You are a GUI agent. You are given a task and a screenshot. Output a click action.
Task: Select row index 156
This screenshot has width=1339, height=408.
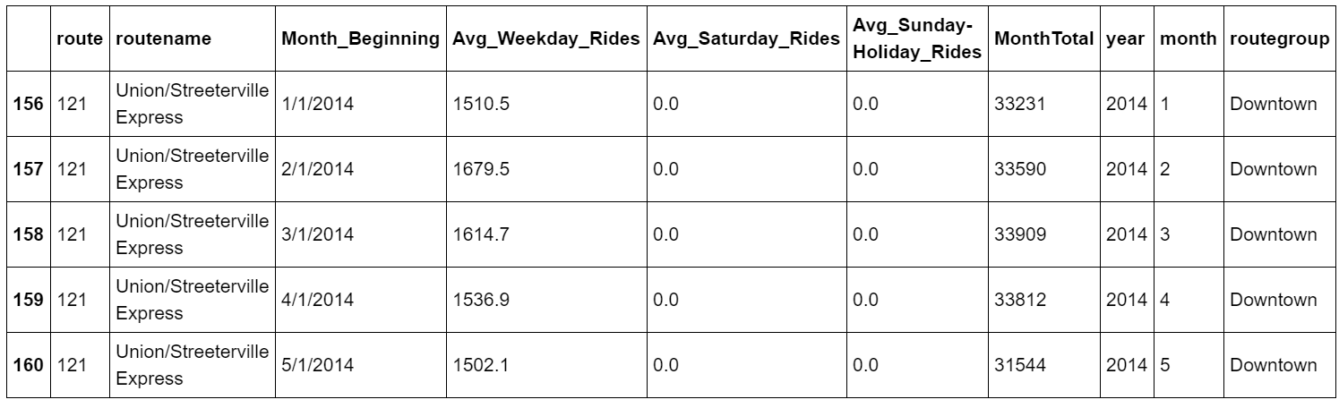click(29, 104)
